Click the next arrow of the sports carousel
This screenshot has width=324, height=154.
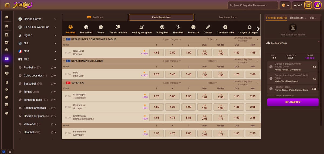point(258,29)
